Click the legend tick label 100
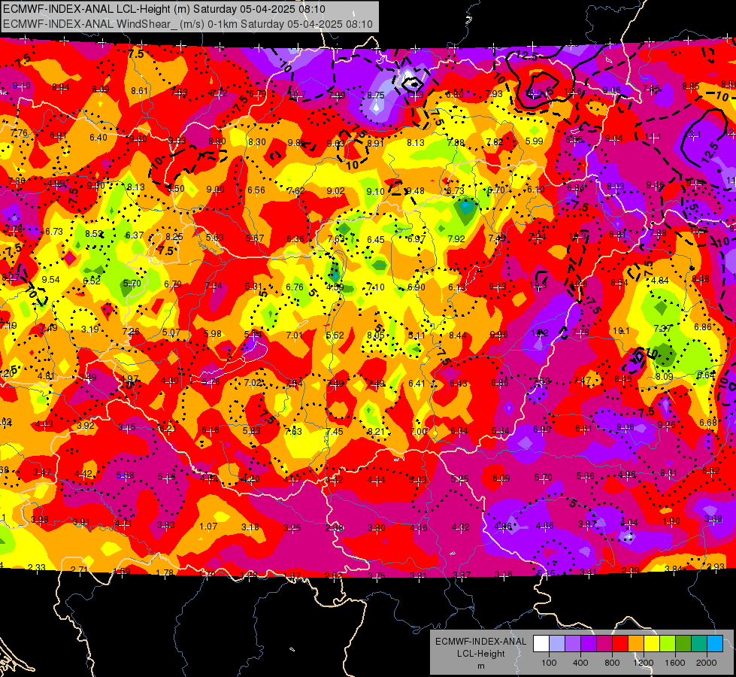 549,663
